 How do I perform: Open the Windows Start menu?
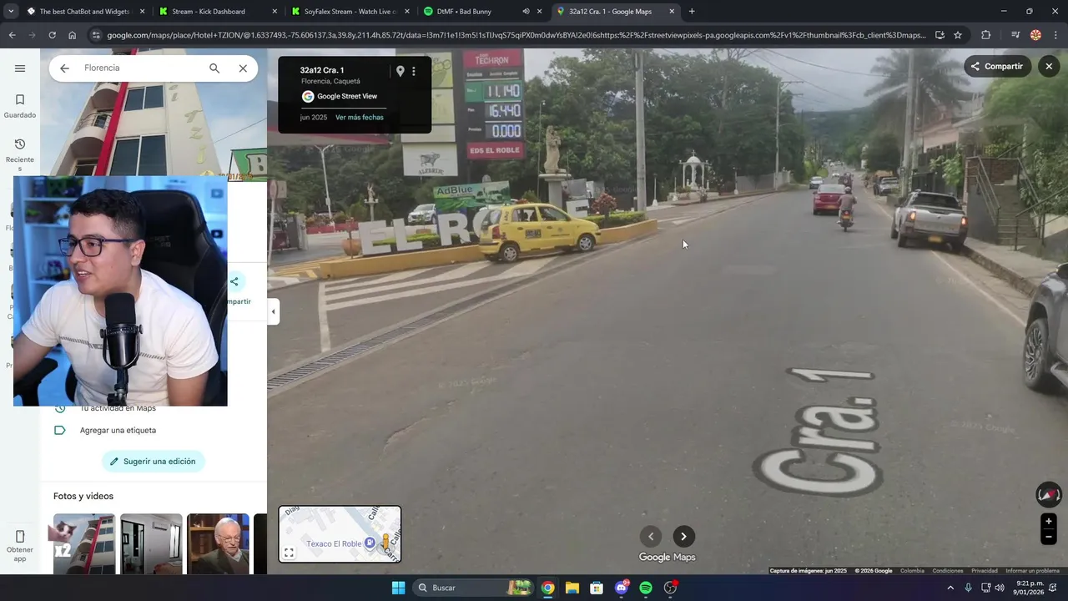398,588
